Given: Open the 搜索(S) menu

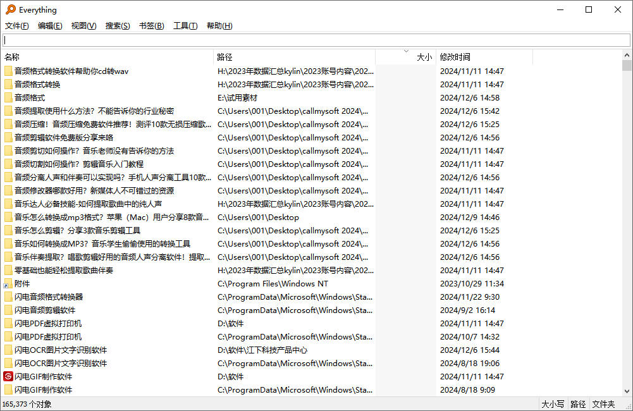Looking at the screenshot, I should pos(118,26).
